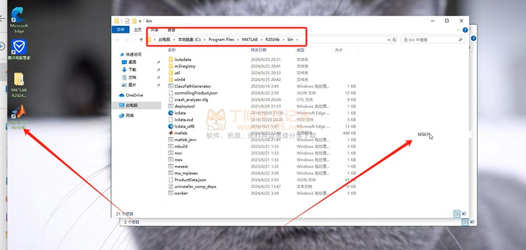
Task: Open the 文件 ribbon tab
Action: (120, 30)
